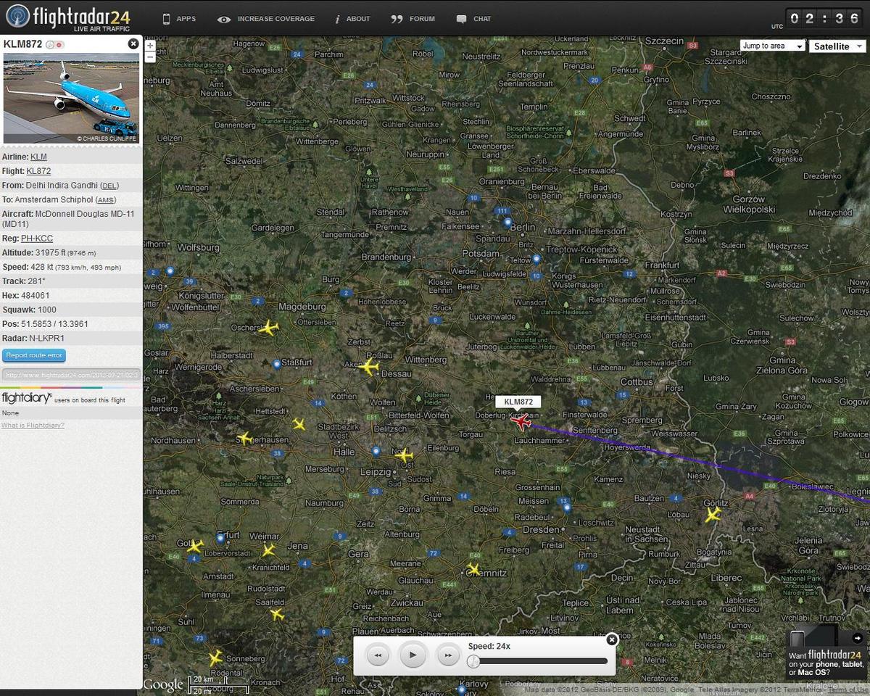Click the Hex value 484061
This screenshot has width=870, height=696.
point(36,296)
